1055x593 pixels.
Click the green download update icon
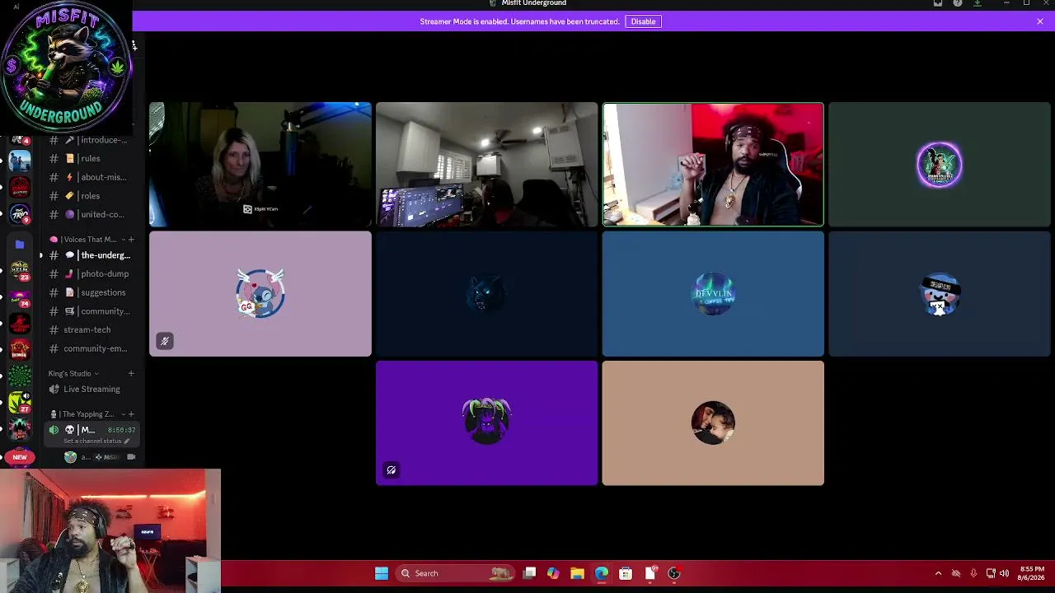pos(978,3)
